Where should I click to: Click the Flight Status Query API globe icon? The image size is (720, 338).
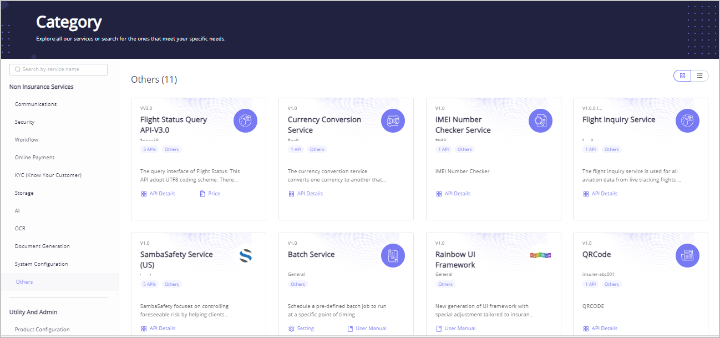[x=245, y=120]
